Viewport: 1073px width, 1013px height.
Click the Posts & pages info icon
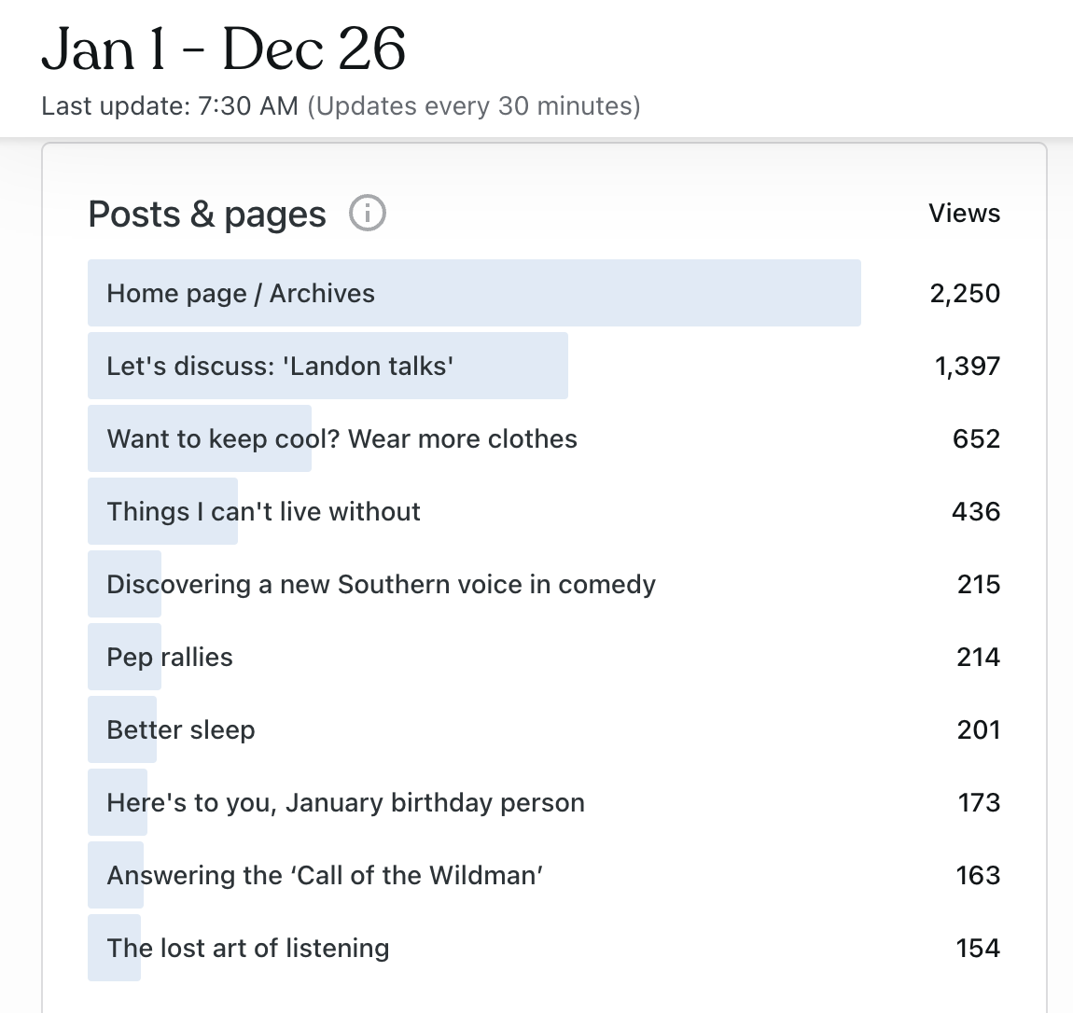[x=368, y=214]
